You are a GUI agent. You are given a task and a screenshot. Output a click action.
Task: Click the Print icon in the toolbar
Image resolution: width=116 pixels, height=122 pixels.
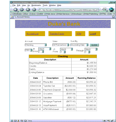[104, 9]
